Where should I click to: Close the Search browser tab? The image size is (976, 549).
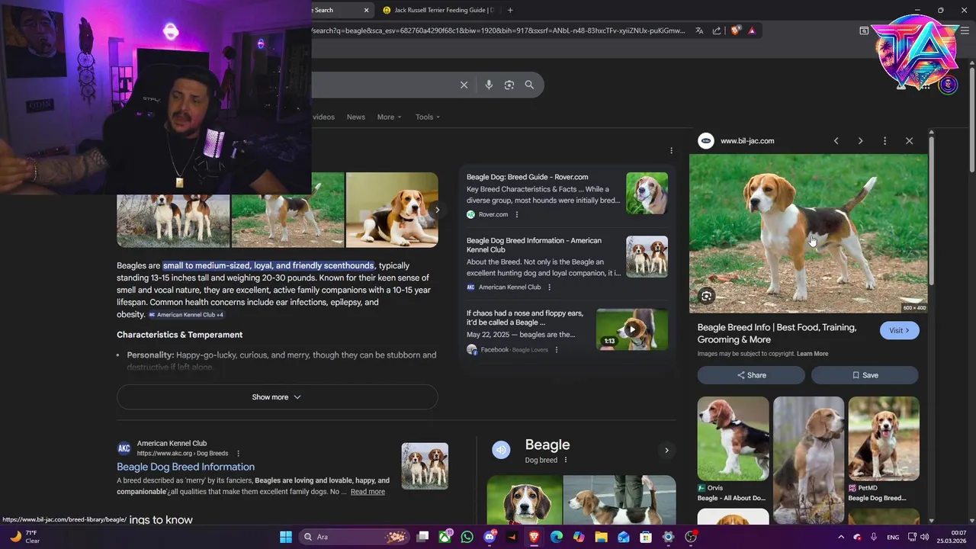pyautogui.click(x=366, y=10)
